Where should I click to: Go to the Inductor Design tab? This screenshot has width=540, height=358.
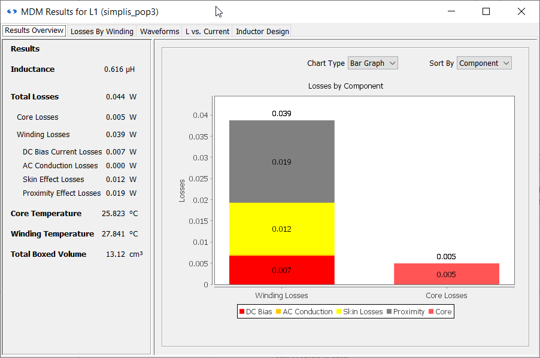pyautogui.click(x=262, y=31)
